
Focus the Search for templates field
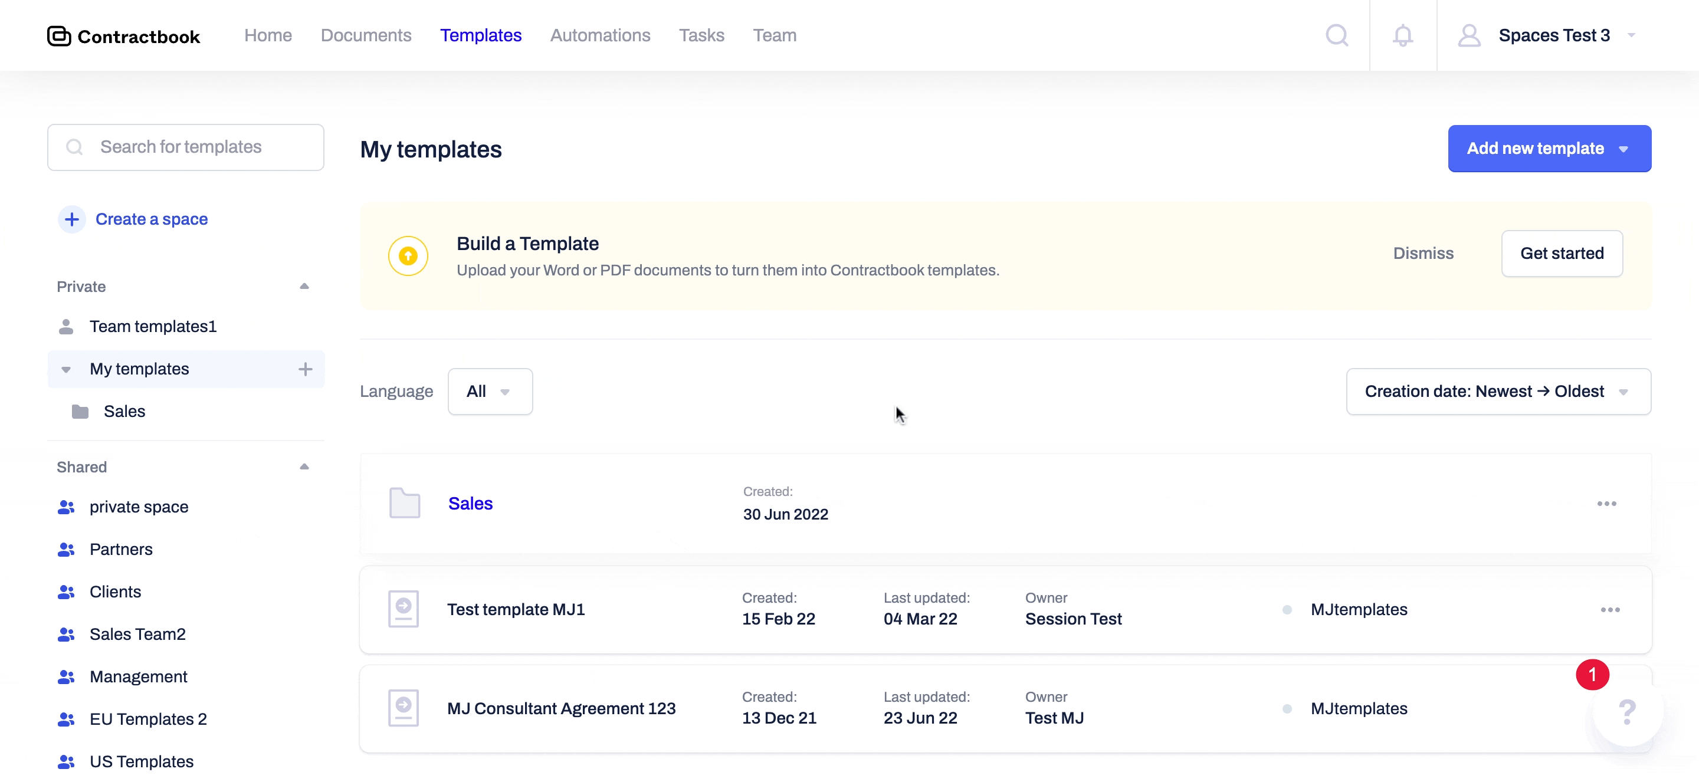[x=185, y=147]
